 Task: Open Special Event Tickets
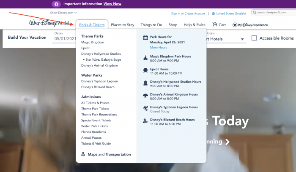tap(96, 120)
